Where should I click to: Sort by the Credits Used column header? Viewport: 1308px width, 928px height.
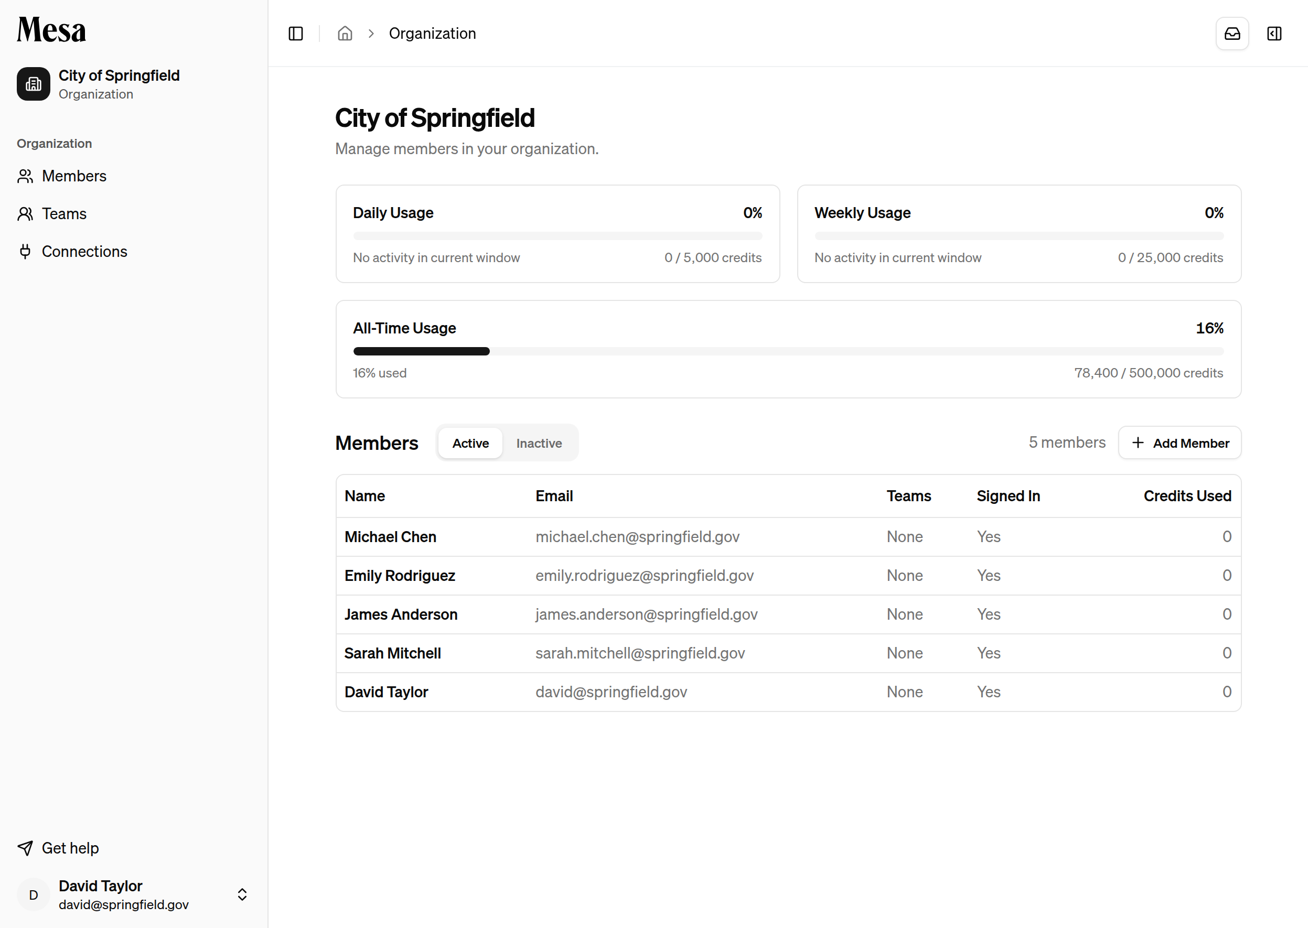(x=1187, y=496)
